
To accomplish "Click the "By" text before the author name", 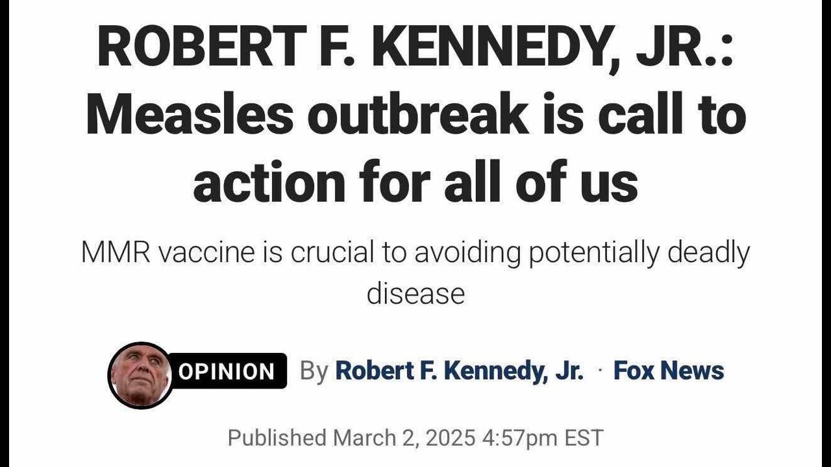I will (x=314, y=372).
